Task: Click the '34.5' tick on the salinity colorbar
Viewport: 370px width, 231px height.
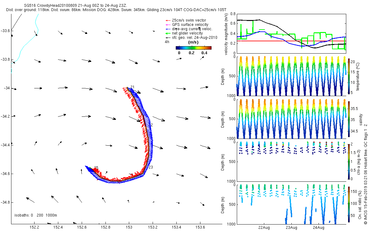Action: (x=354, y=131)
